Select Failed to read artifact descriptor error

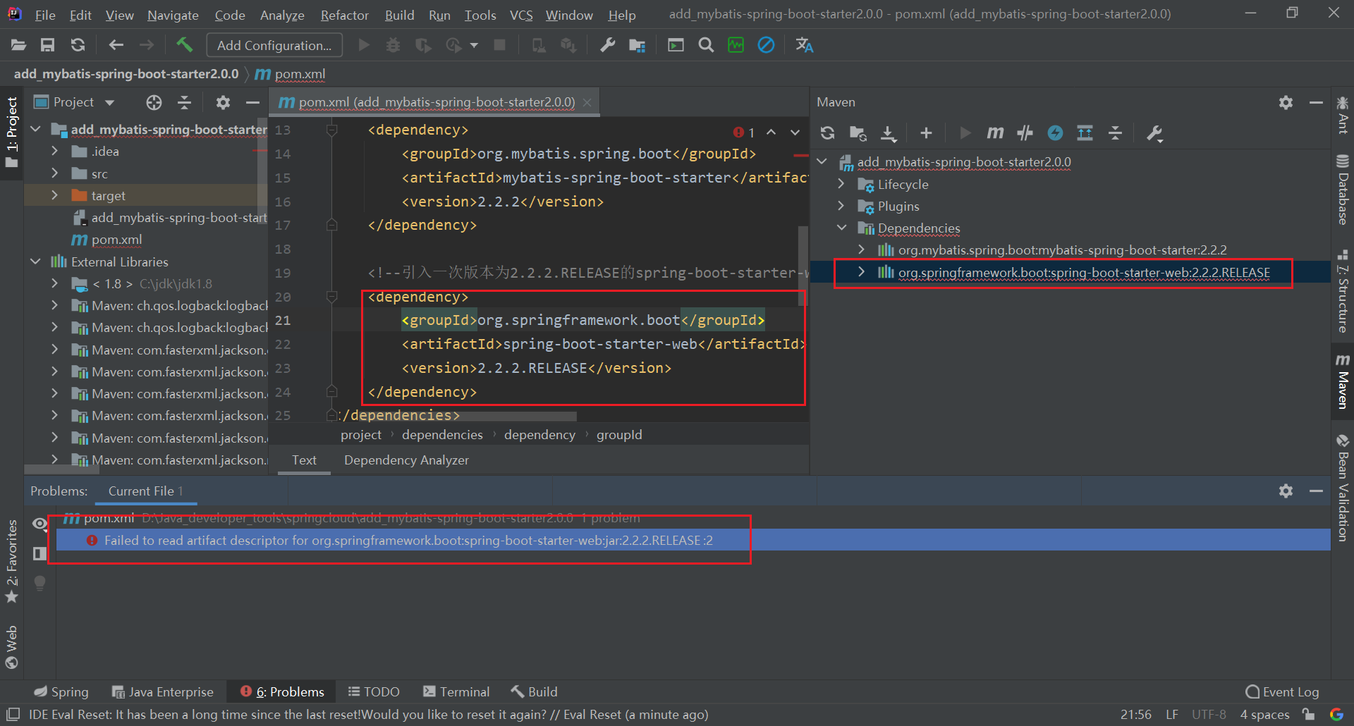point(693,541)
